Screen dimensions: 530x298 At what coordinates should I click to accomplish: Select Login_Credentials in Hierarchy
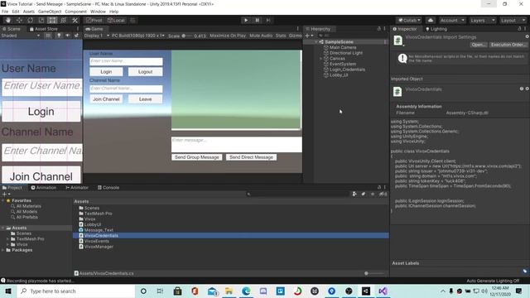[x=347, y=70]
